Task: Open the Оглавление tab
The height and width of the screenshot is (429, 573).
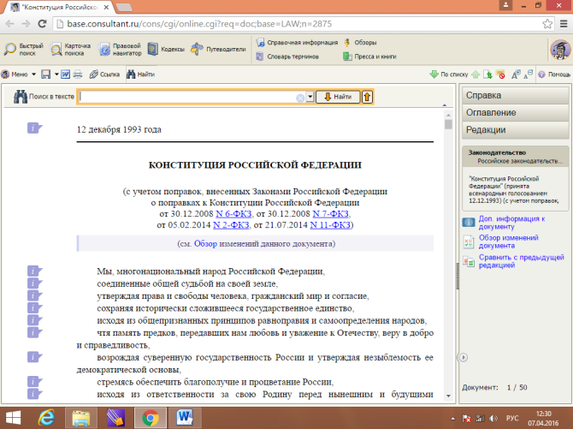Action: tap(515, 112)
